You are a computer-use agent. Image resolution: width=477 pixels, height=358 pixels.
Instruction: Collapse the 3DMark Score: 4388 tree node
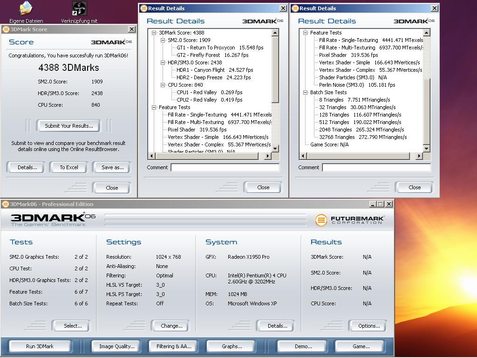click(154, 33)
